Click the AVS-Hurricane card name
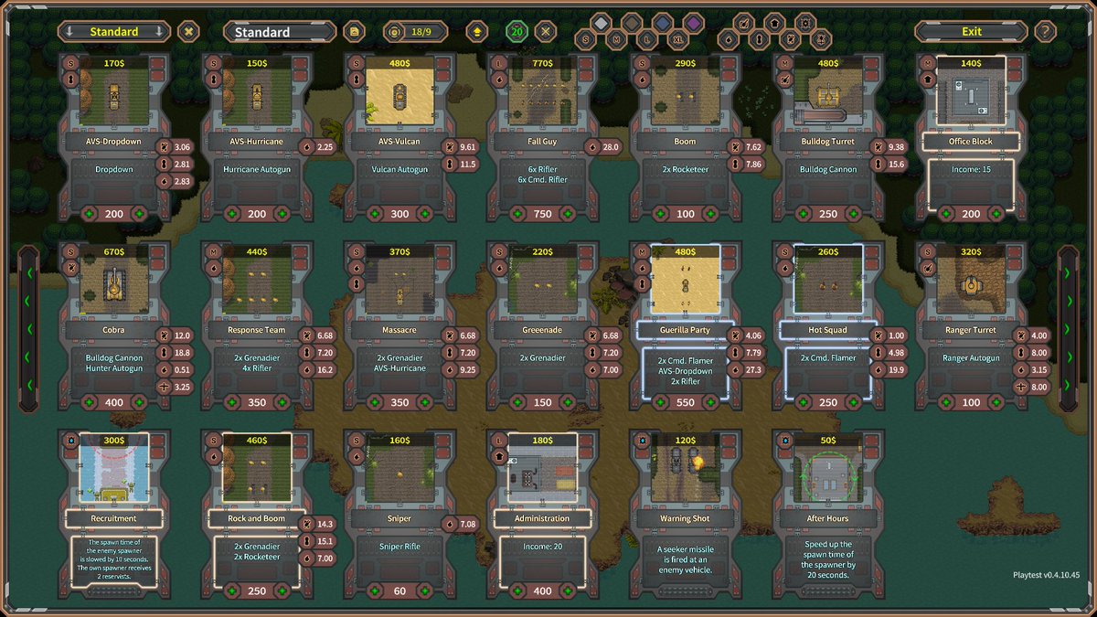This screenshot has width=1097, height=617. (257, 142)
